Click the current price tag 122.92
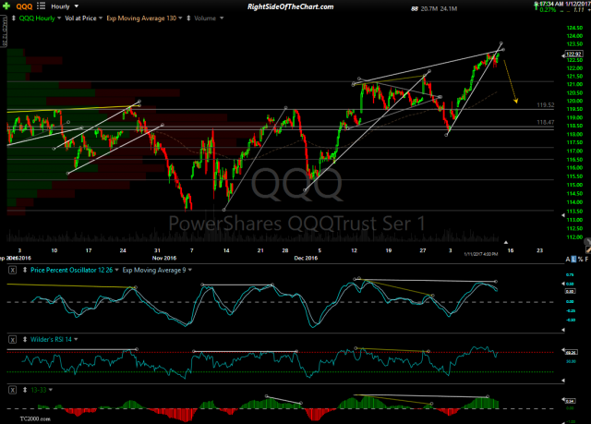The width and height of the screenshot is (591, 424). click(573, 54)
